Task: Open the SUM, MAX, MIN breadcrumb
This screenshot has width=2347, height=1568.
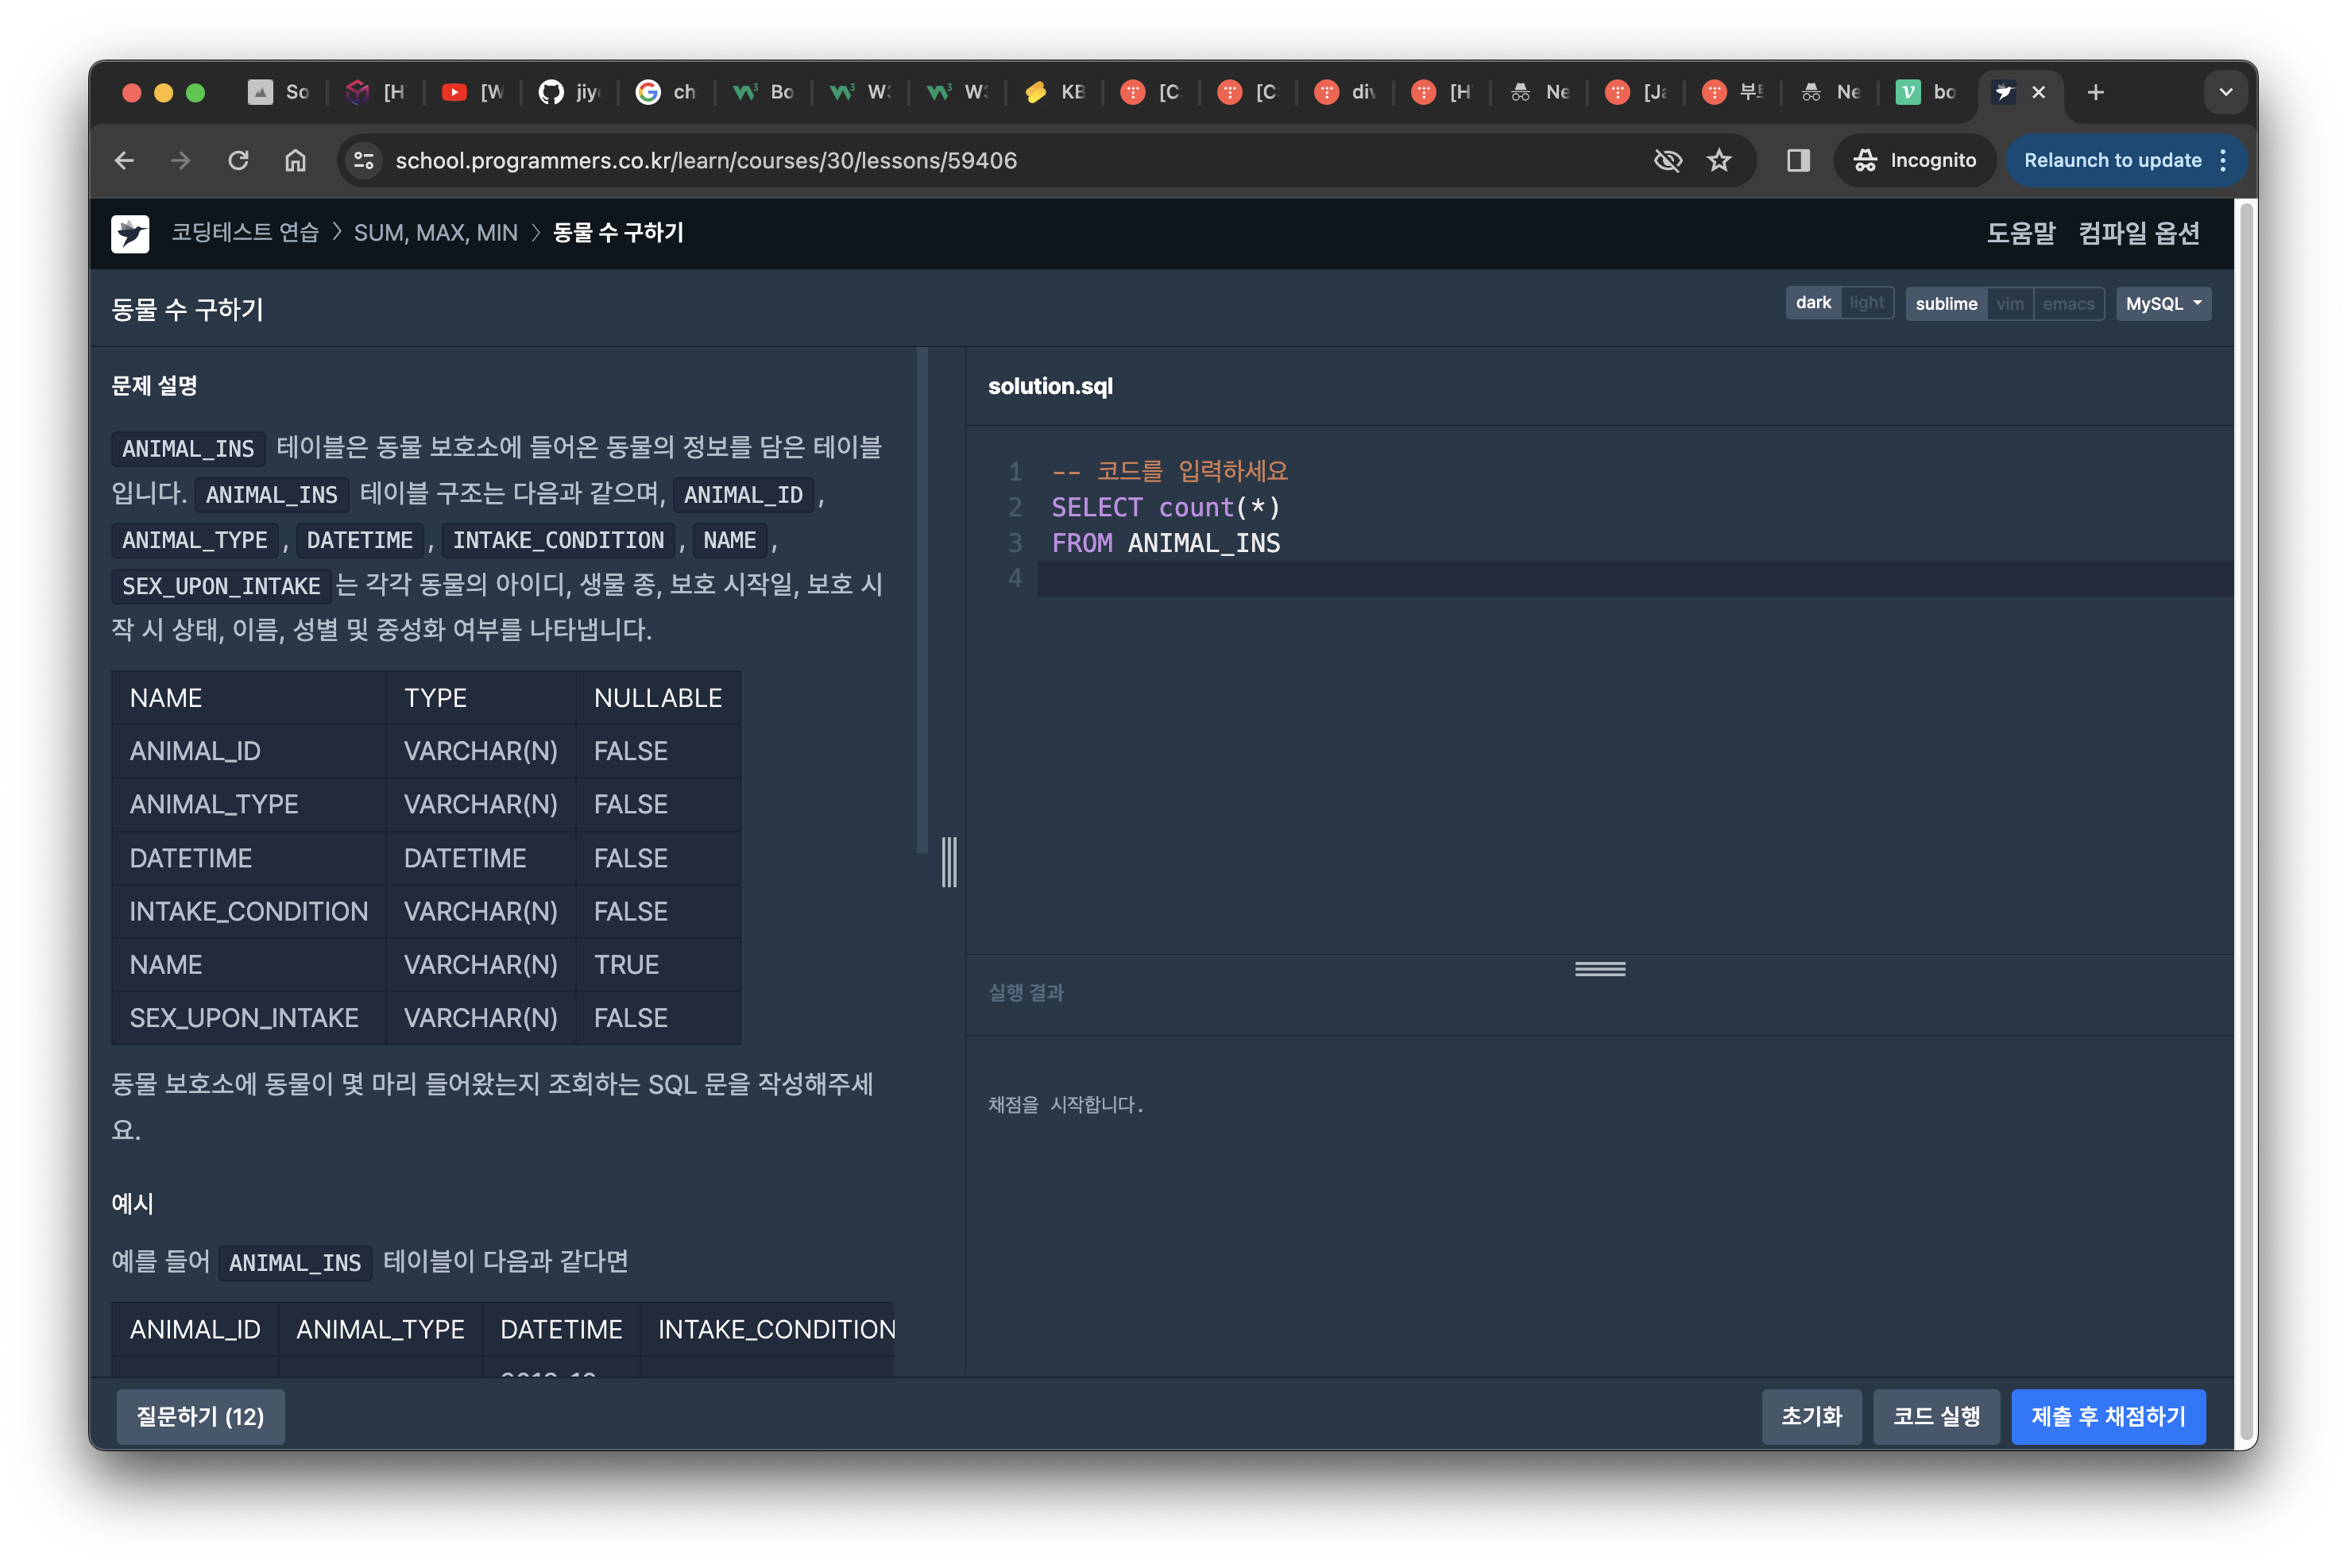Action: (436, 233)
